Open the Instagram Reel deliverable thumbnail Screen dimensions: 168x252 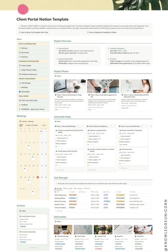103,229
